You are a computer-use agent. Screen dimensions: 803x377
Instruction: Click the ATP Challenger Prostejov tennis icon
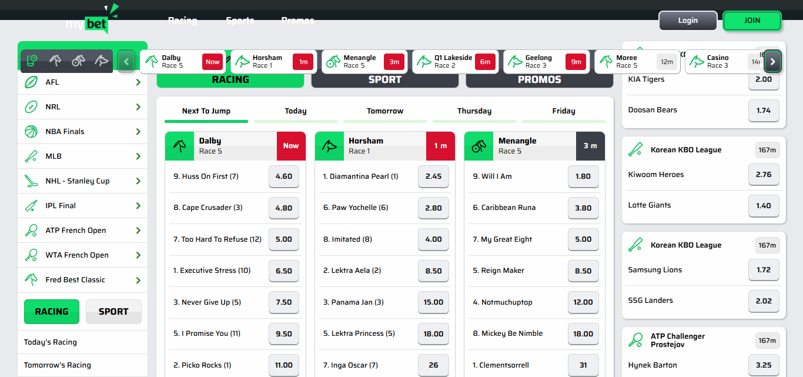635,340
